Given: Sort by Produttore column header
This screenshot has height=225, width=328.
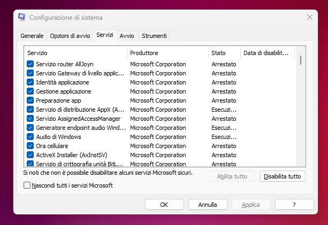Looking at the screenshot, I should coord(167,53).
